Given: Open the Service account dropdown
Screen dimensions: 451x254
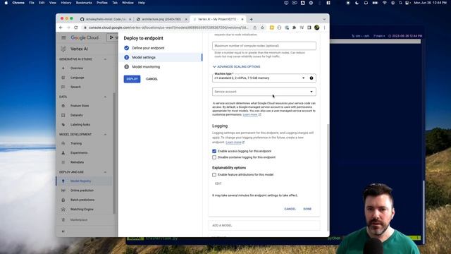Looking at the screenshot, I should coord(264,92).
